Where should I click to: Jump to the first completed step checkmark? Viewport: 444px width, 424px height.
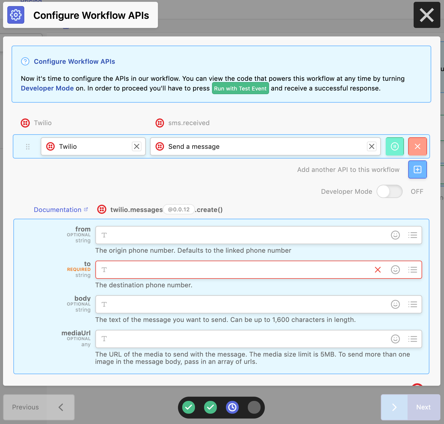(189, 407)
